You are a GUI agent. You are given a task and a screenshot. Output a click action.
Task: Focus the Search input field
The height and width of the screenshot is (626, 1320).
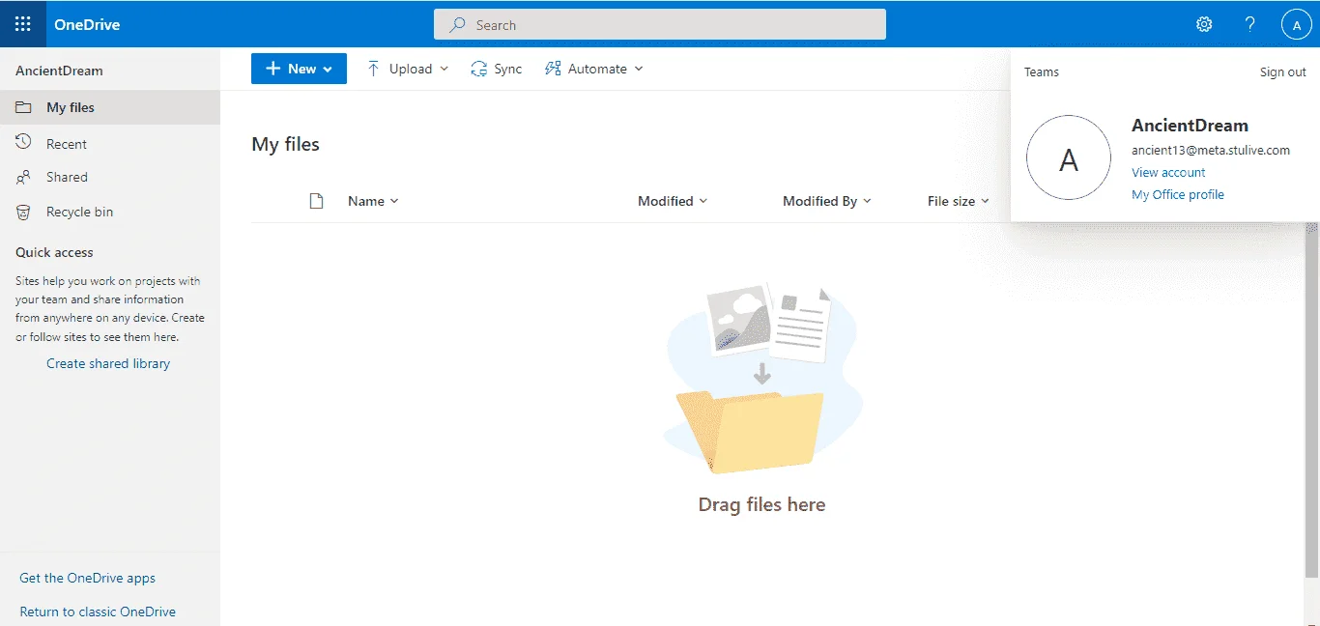(660, 25)
